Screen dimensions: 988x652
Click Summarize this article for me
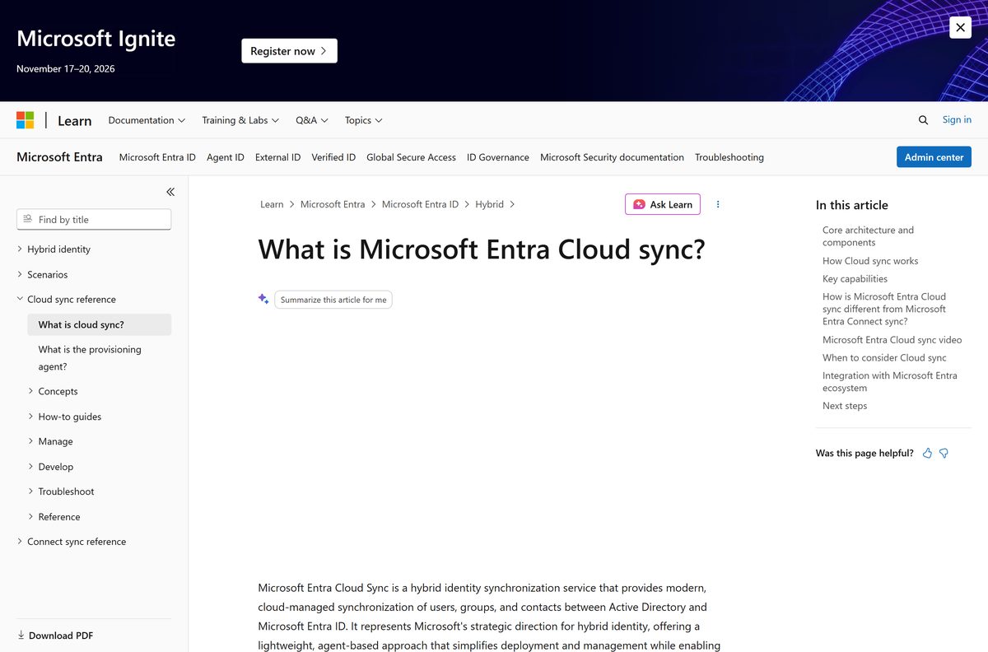(333, 300)
